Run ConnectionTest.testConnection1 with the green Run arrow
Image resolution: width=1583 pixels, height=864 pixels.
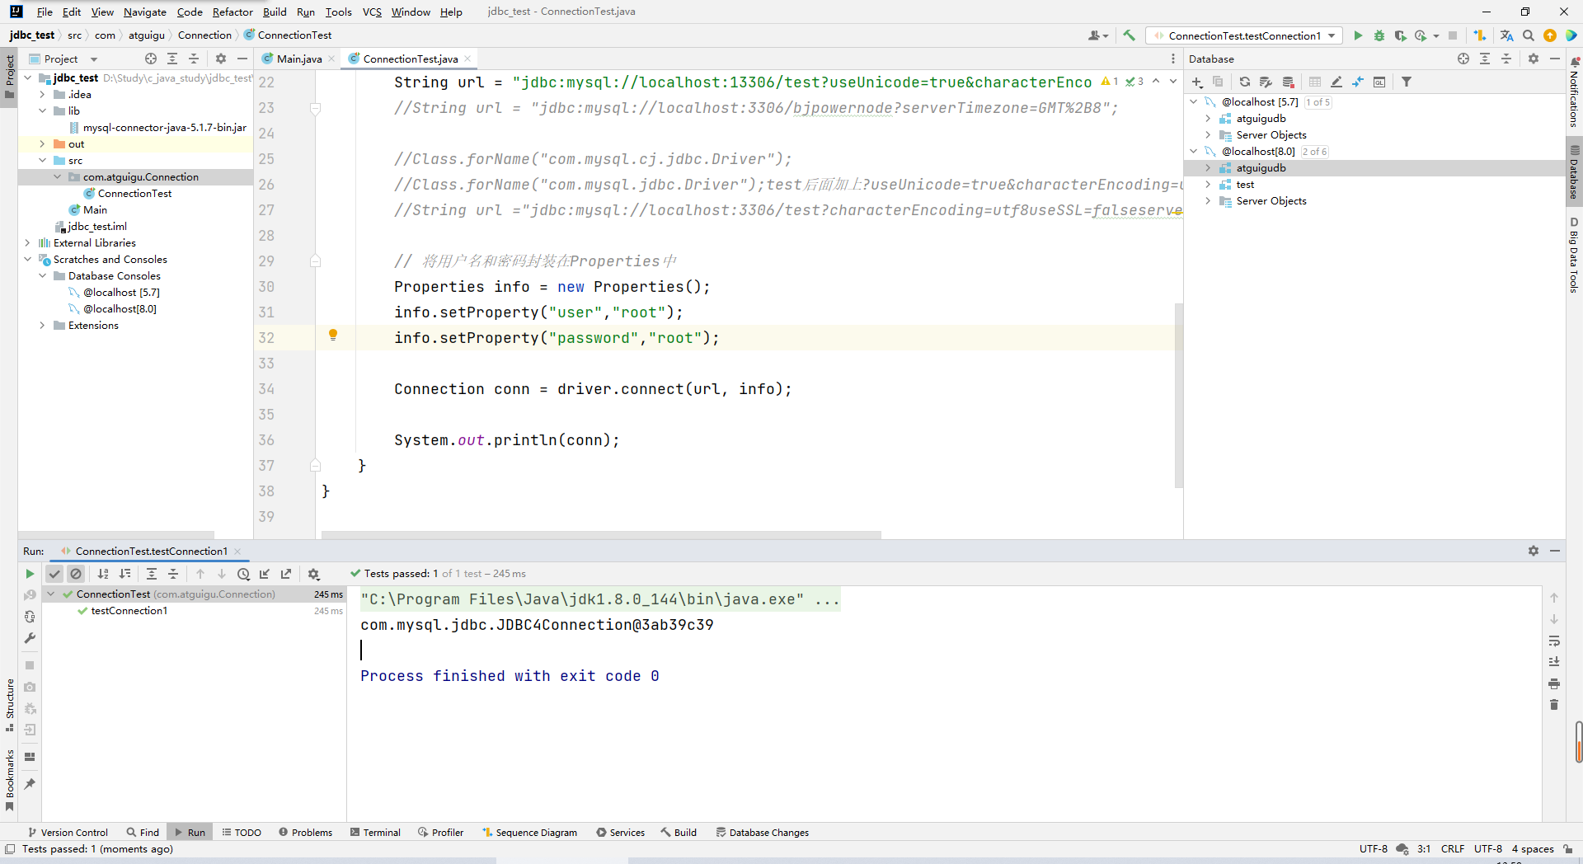tap(1358, 35)
